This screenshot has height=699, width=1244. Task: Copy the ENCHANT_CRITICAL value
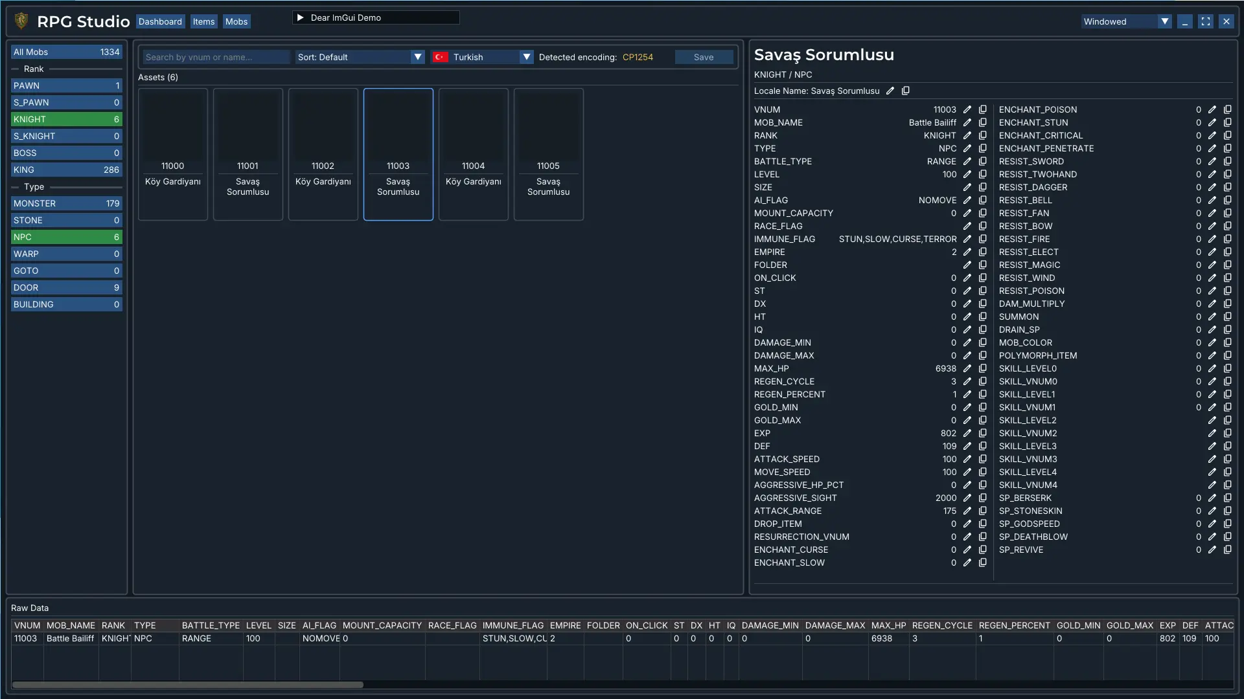(1228, 135)
